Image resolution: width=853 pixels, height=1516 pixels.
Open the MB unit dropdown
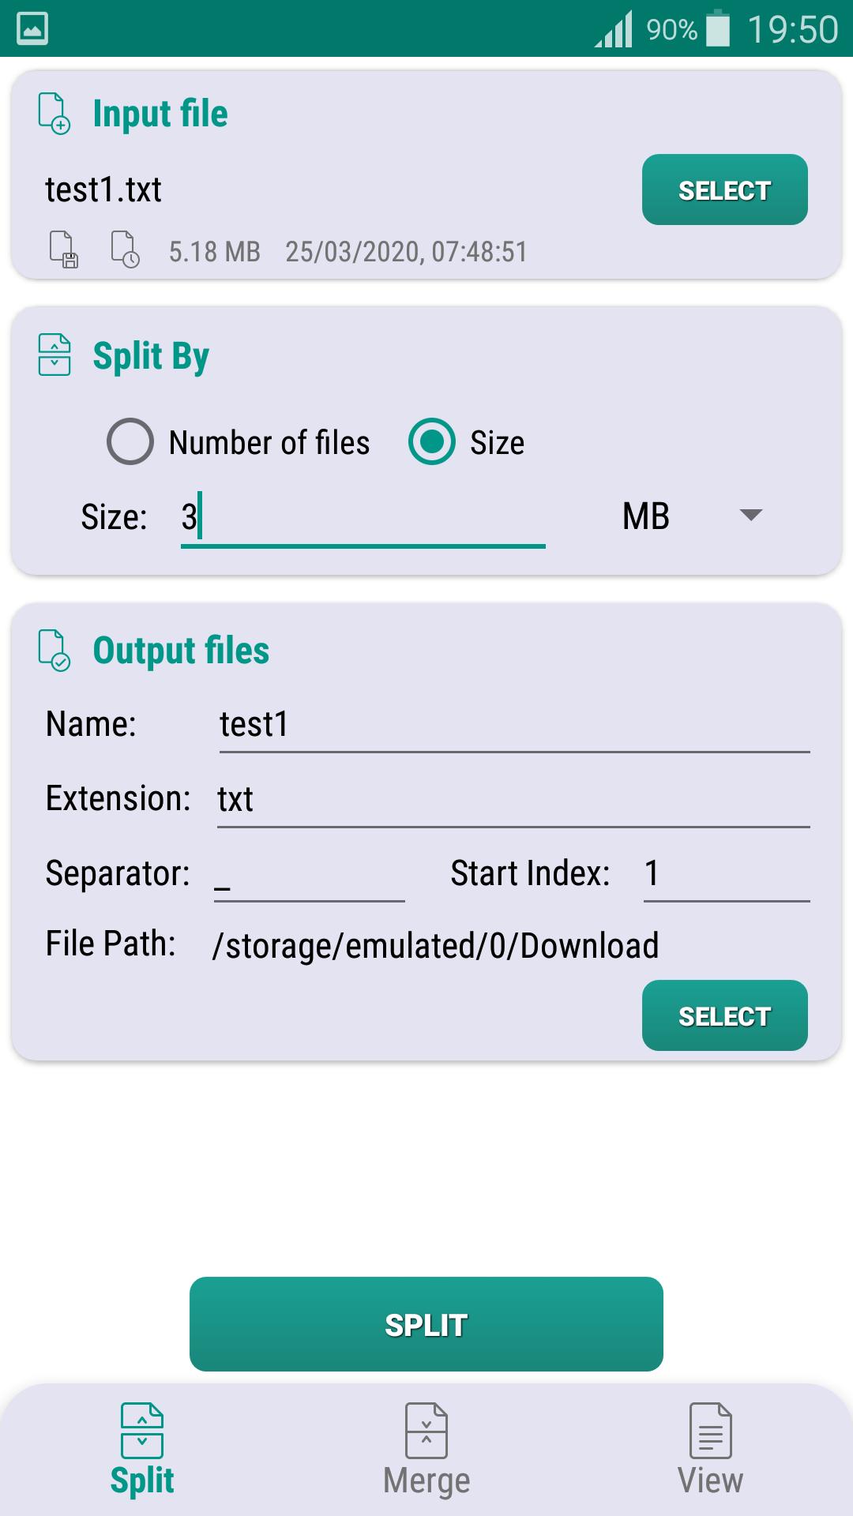[x=693, y=516]
